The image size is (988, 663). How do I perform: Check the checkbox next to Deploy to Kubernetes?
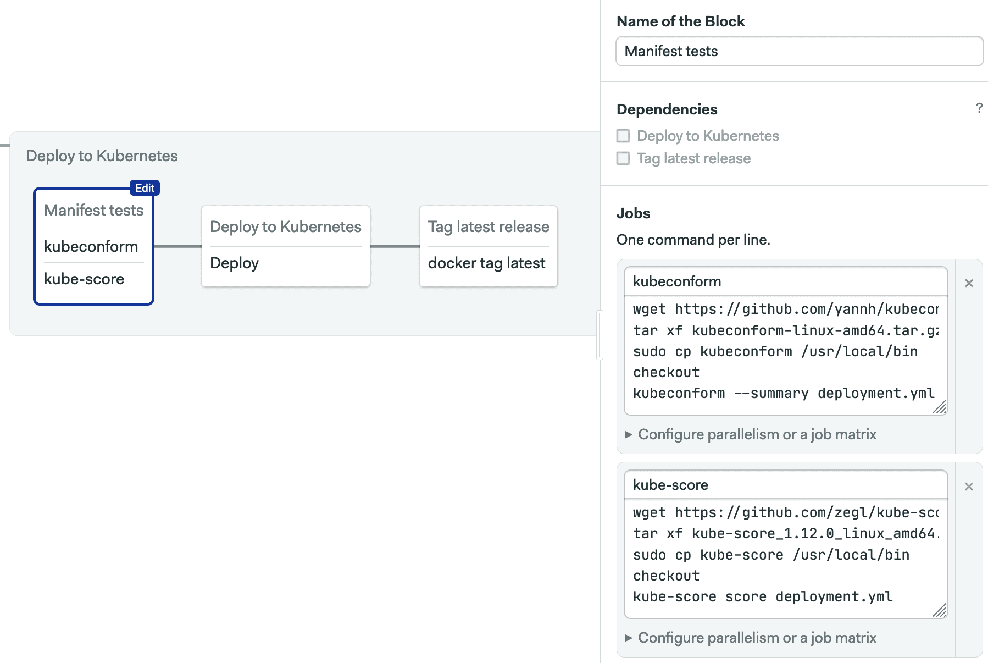(624, 136)
